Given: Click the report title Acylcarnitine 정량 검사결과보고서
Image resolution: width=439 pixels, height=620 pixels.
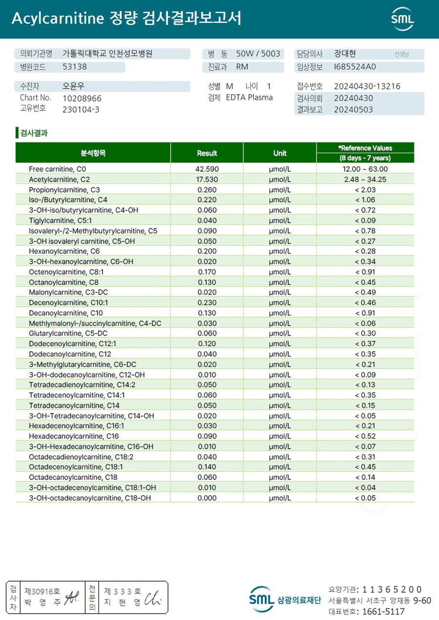Looking at the screenshot, I should click(x=126, y=19).
